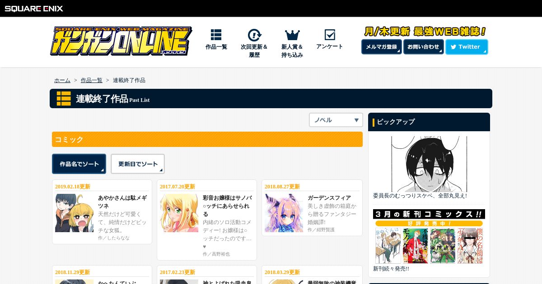Open 委員長のむっつりスケベ、全部丸見え! caption link

point(420,196)
